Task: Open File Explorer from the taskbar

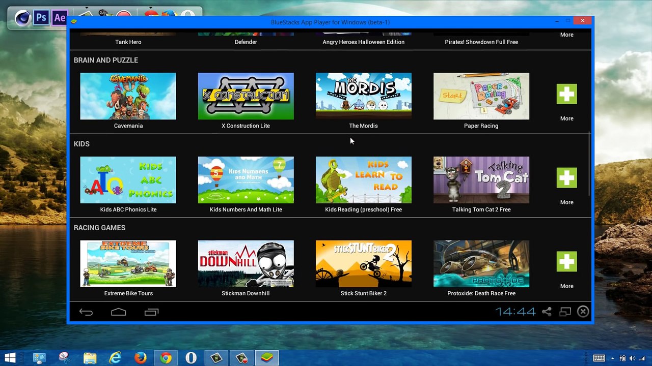Action: [90, 358]
